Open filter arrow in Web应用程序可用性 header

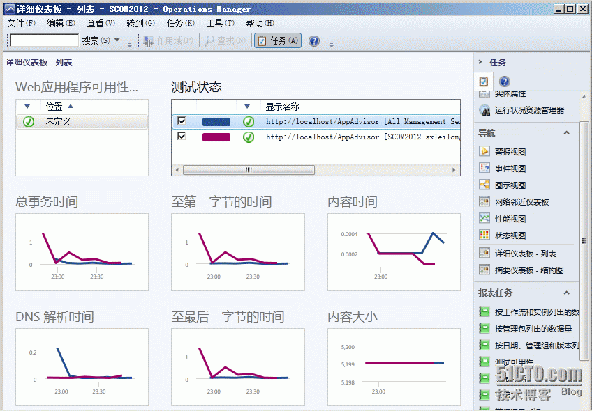(x=27, y=107)
